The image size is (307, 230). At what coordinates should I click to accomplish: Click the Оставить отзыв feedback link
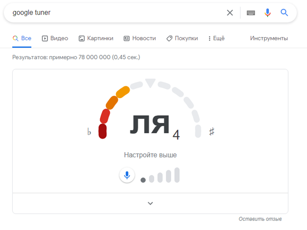(260, 219)
